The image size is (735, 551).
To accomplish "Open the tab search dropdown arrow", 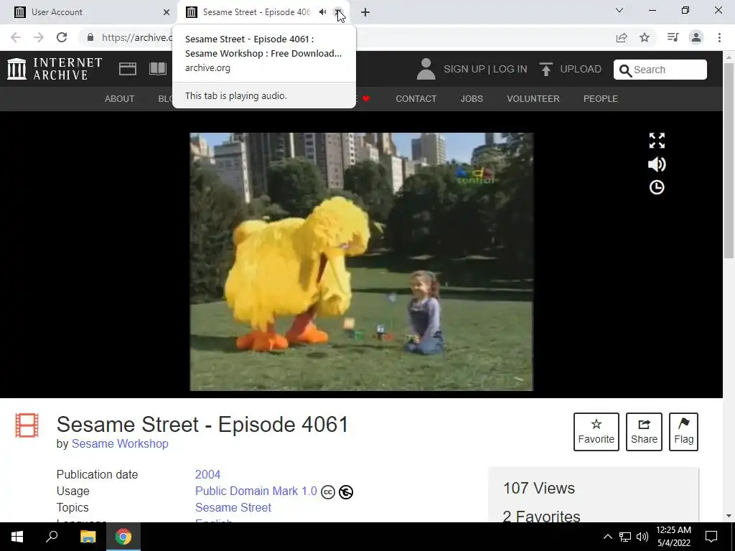I will click(619, 10).
